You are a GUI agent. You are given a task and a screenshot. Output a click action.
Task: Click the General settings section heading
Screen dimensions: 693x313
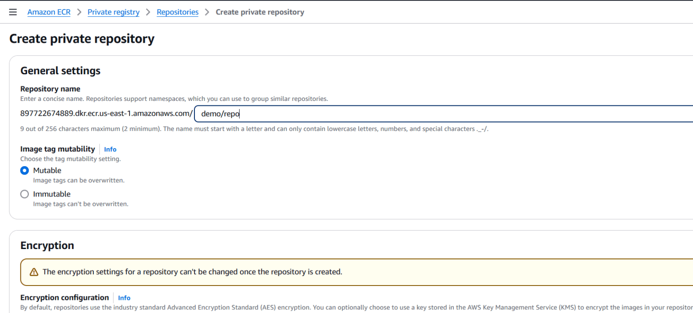(60, 71)
